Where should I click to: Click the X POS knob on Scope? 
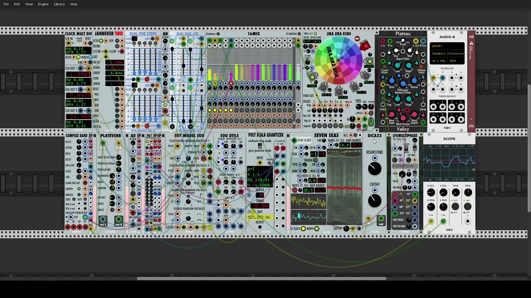(431, 207)
